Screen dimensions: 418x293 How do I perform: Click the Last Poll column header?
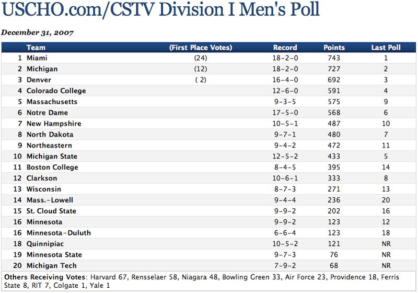pyautogui.click(x=386, y=48)
